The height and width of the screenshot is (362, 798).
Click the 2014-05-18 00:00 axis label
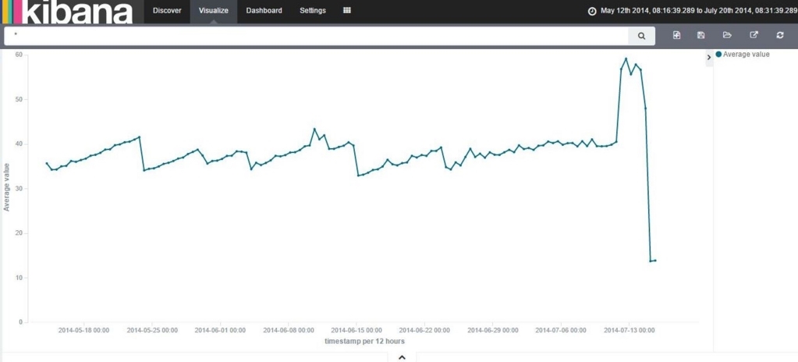tap(83, 331)
